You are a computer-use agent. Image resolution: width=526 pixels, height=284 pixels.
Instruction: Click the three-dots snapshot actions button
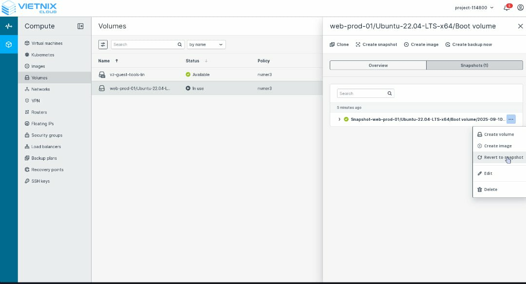(510, 119)
